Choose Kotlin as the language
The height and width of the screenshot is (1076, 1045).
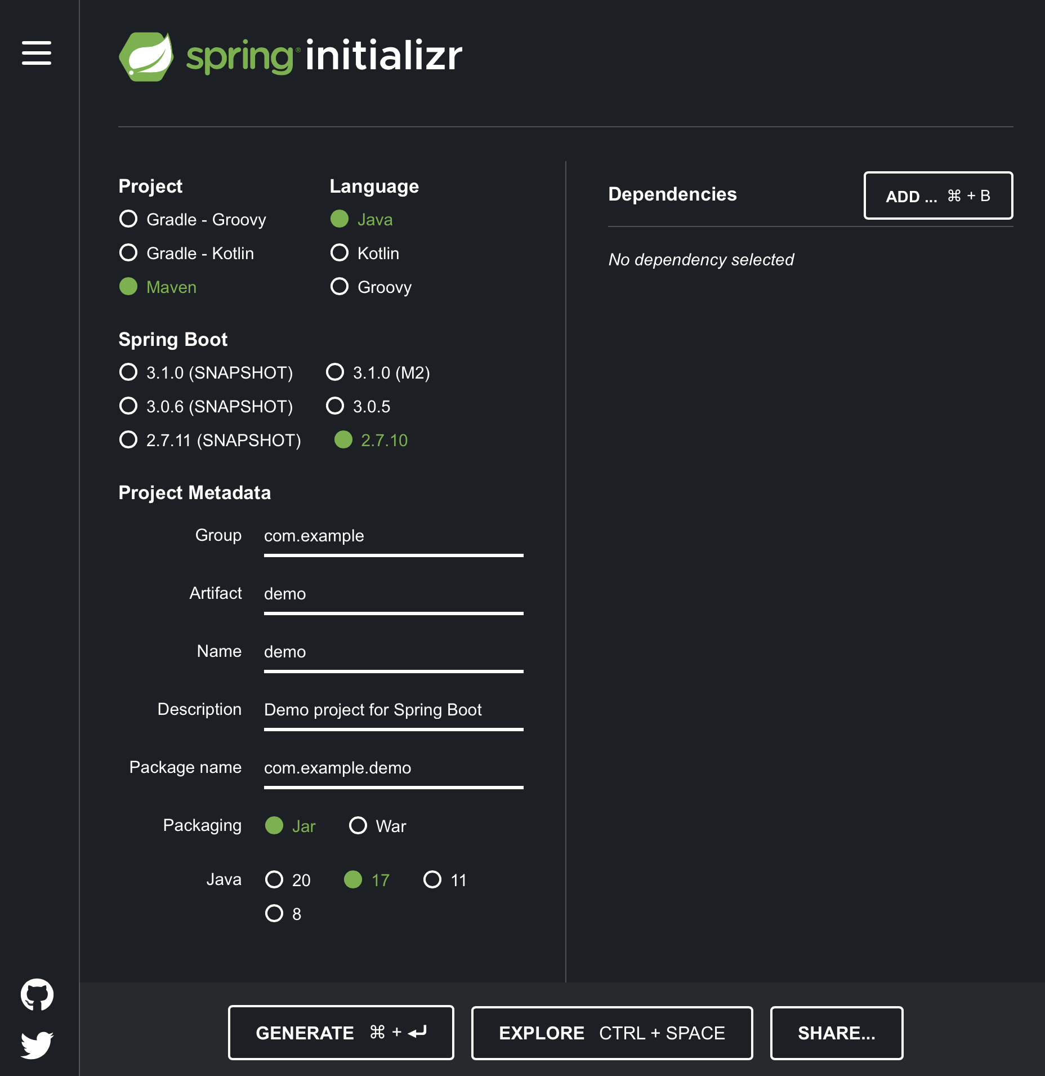coord(365,253)
